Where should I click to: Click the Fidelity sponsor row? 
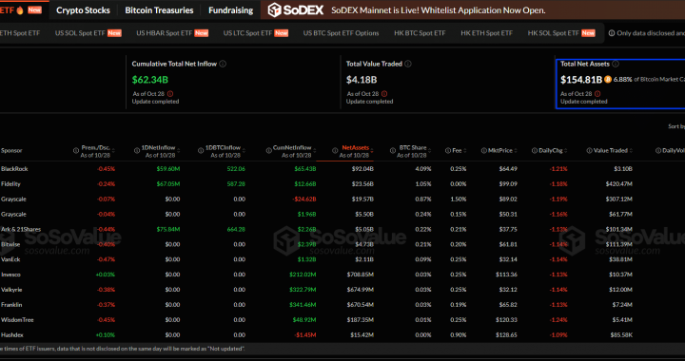[10, 184]
